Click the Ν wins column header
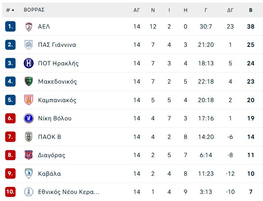Viewport: 263px width, 201px height. coord(153,10)
